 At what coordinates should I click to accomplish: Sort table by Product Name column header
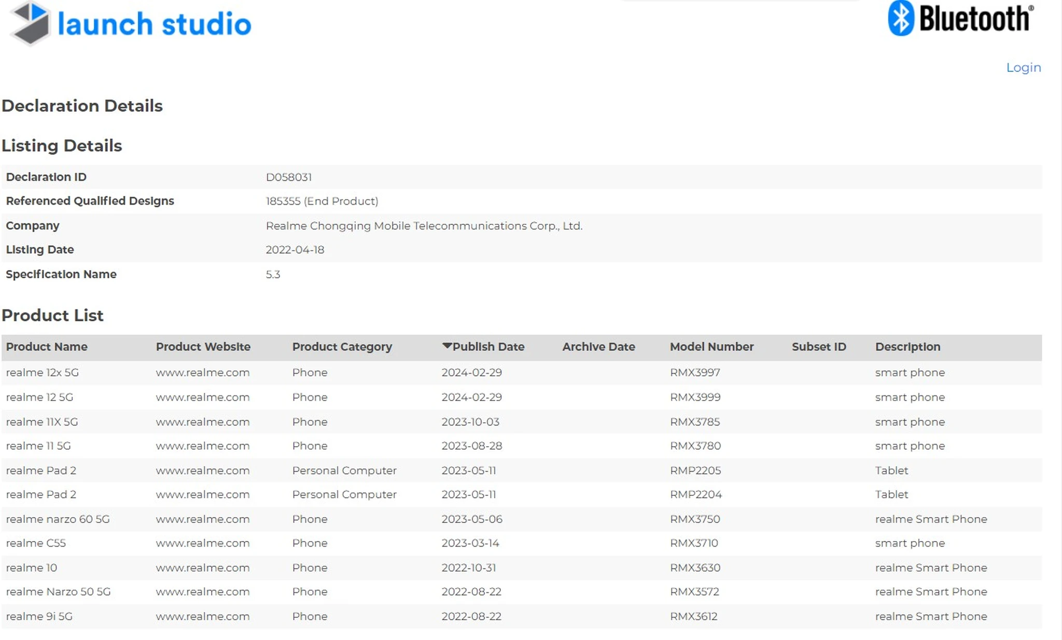(x=47, y=347)
